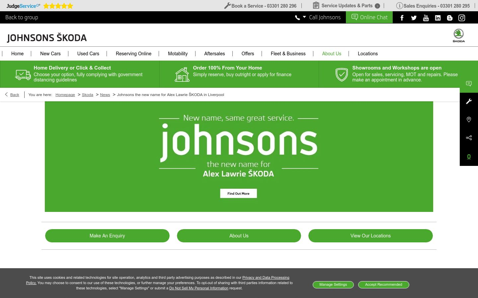Click Showrooms and Workshops are open heading

coord(397,68)
